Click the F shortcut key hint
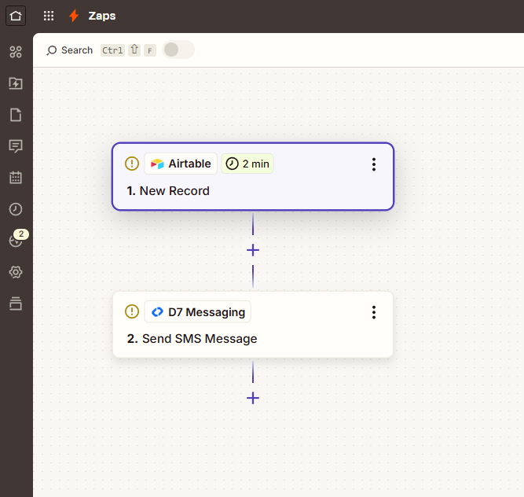 (x=150, y=50)
